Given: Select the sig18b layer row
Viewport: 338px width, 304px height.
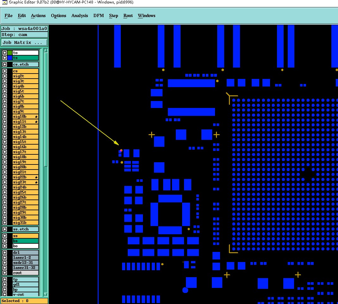Looking at the screenshot, I should [25, 157].
